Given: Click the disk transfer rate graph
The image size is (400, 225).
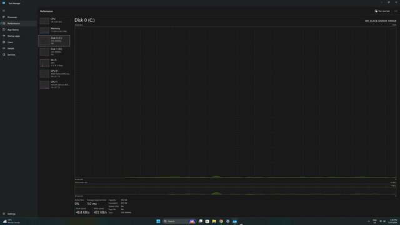Looking at the screenshot, I should 236,189.
